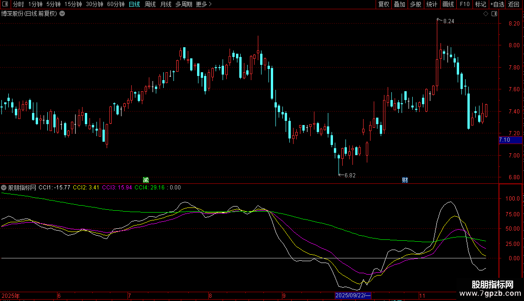Open the 画线 drawing tools
This screenshot has height=301, width=524.
point(448,5)
